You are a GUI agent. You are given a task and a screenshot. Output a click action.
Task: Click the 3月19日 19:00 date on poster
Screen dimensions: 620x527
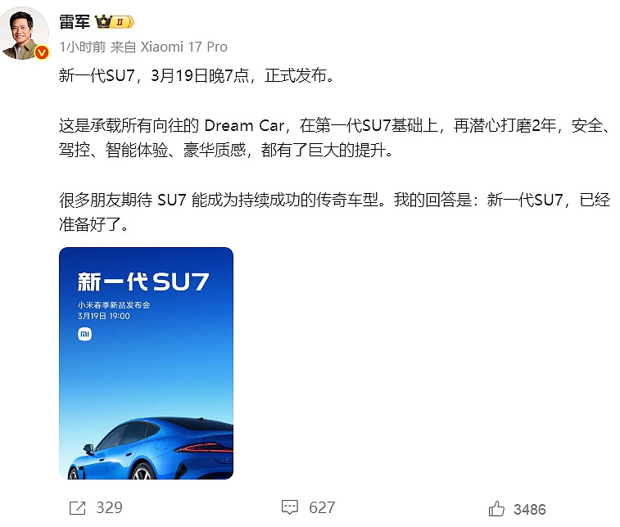click(x=103, y=316)
